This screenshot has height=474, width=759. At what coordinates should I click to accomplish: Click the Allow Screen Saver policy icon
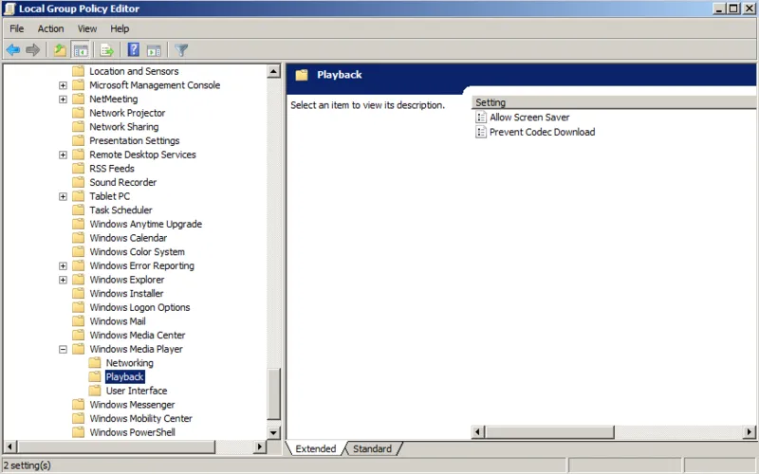pos(481,117)
